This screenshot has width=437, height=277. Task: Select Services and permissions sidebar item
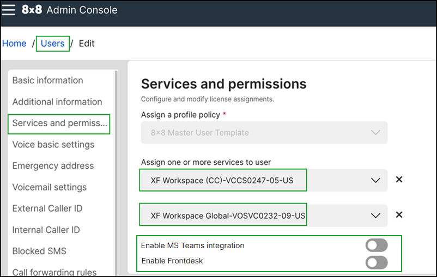point(59,123)
